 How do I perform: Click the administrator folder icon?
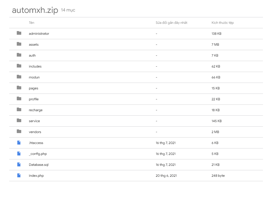19,33
